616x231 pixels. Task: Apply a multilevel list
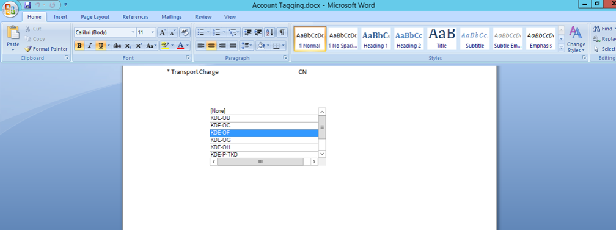click(x=234, y=32)
